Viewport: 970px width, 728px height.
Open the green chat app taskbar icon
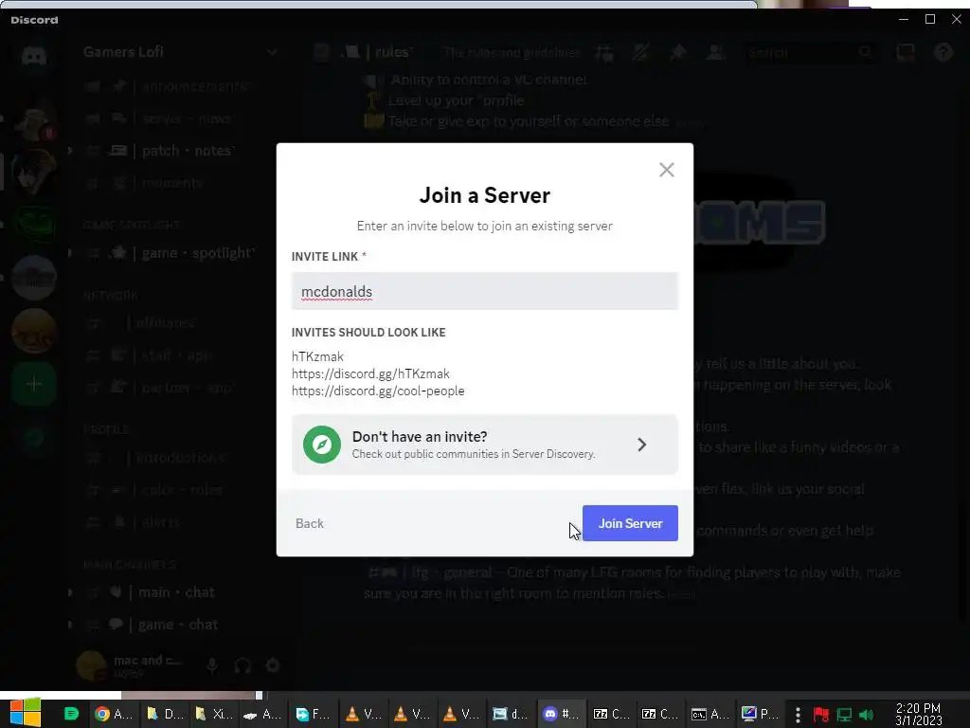point(72,714)
